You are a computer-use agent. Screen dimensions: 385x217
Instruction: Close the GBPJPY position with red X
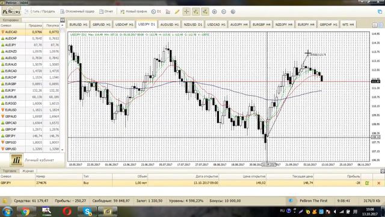click(378, 183)
